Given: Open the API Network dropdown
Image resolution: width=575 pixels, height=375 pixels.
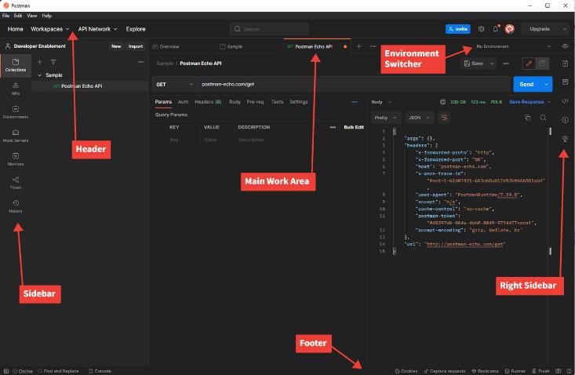Looking at the screenshot, I should (x=97, y=29).
